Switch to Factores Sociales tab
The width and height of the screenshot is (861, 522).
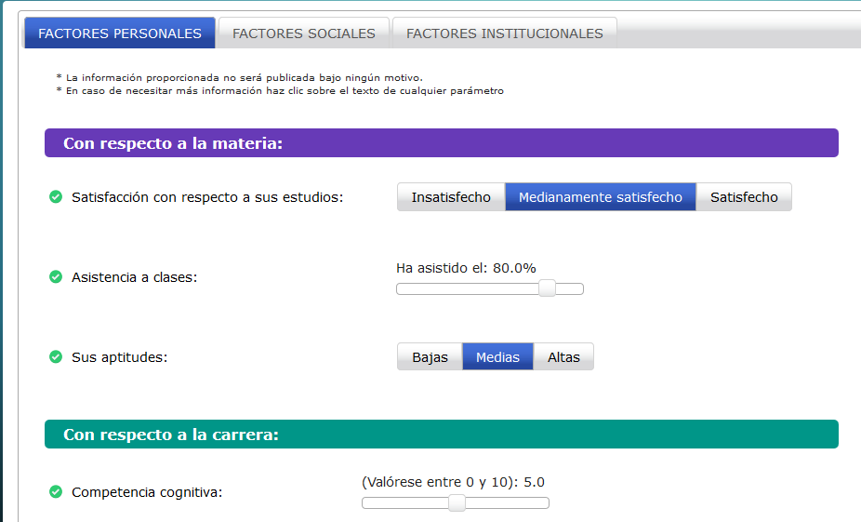click(x=304, y=33)
